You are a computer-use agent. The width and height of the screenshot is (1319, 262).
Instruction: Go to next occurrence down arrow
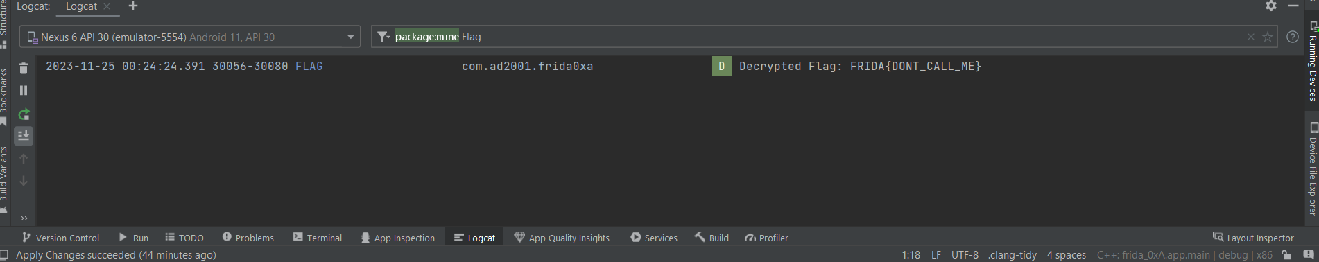(x=24, y=181)
